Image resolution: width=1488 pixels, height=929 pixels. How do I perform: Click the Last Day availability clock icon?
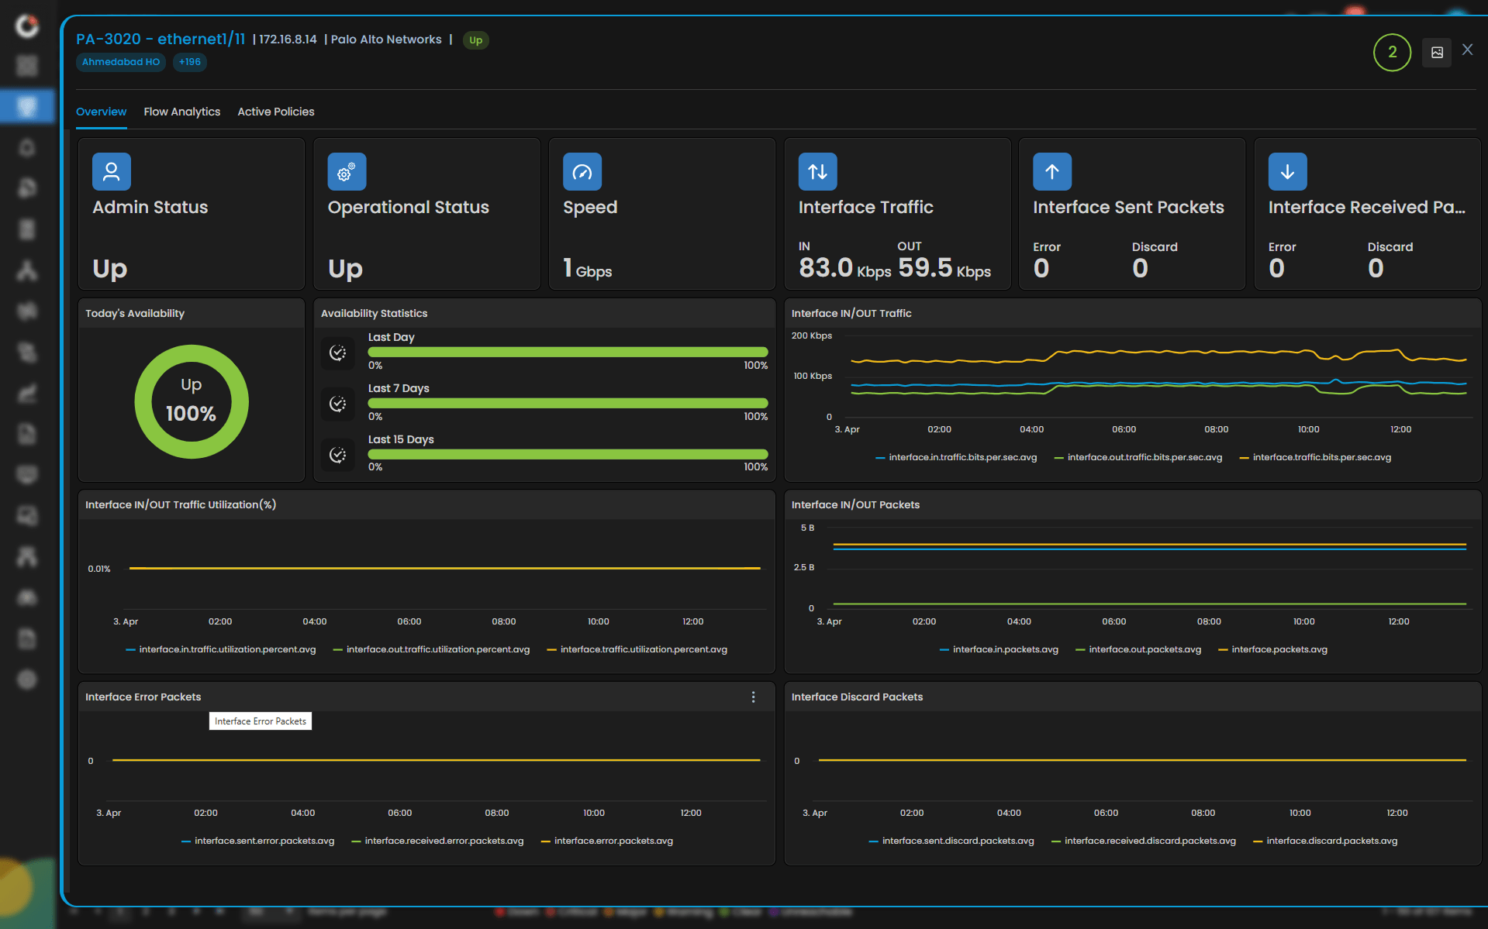coord(338,353)
